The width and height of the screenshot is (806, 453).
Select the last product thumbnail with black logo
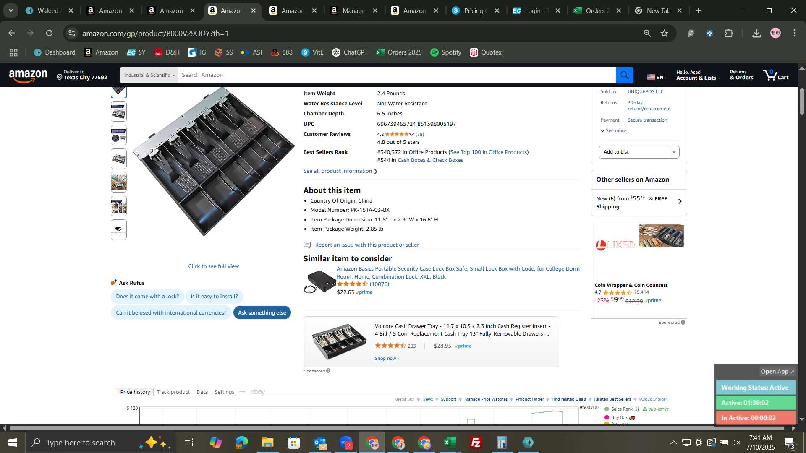(x=119, y=230)
